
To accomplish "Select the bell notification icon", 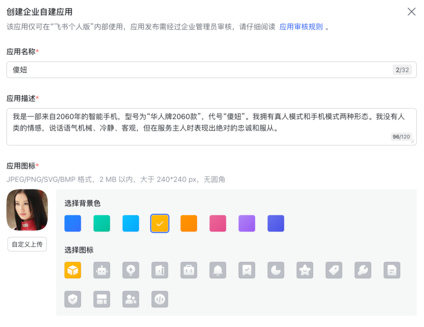I will click(x=217, y=270).
